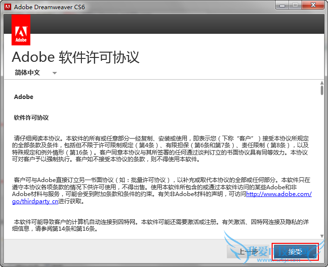Viewport: 328px width, 267px height.
Task: Click the bold 'Adobe' text in agreement
Action: pos(24,97)
